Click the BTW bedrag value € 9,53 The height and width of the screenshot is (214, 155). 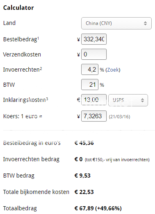[82, 176]
